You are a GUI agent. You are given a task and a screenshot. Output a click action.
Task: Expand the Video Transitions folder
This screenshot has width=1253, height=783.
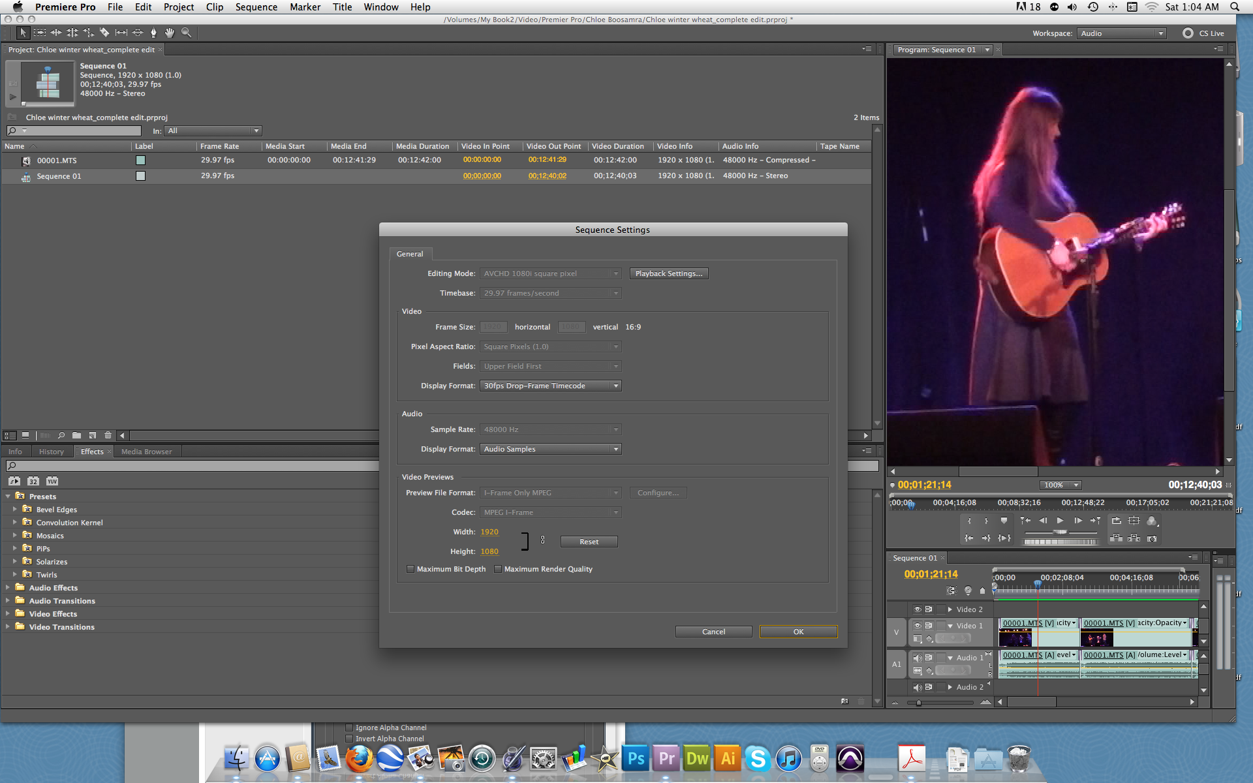(x=8, y=626)
